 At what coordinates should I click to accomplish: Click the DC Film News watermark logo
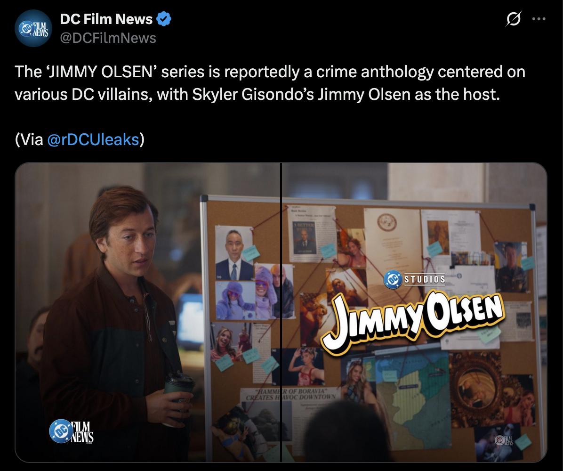[72, 431]
